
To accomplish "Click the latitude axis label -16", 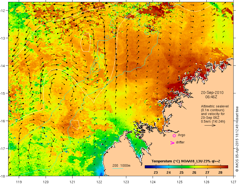I will coord(3,121).
